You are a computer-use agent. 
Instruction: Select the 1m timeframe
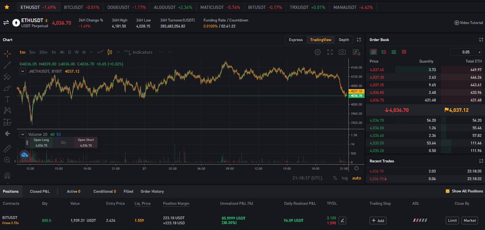click(22, 52)
